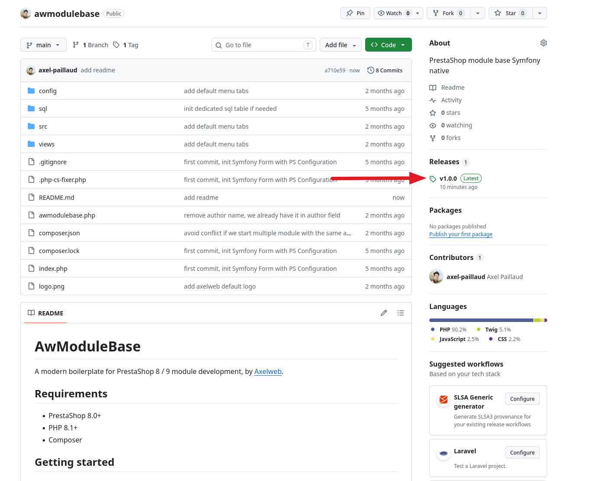Open the 8 Commits history
590x481 pixels.
tap(385, 70)
